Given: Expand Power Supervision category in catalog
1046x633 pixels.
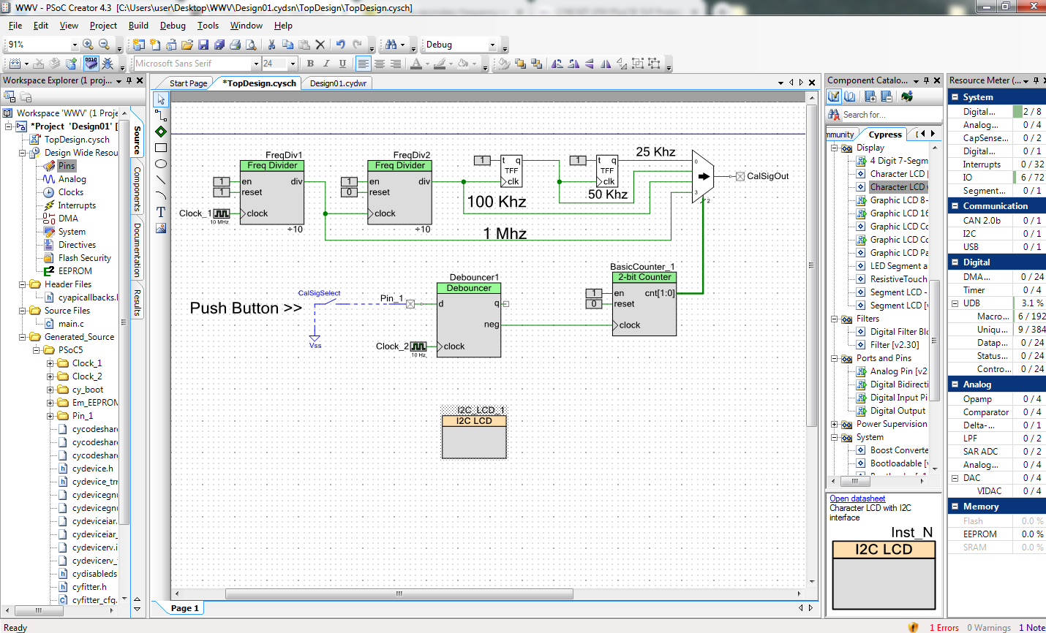Looking at the screenshot, I should (834, 424).
